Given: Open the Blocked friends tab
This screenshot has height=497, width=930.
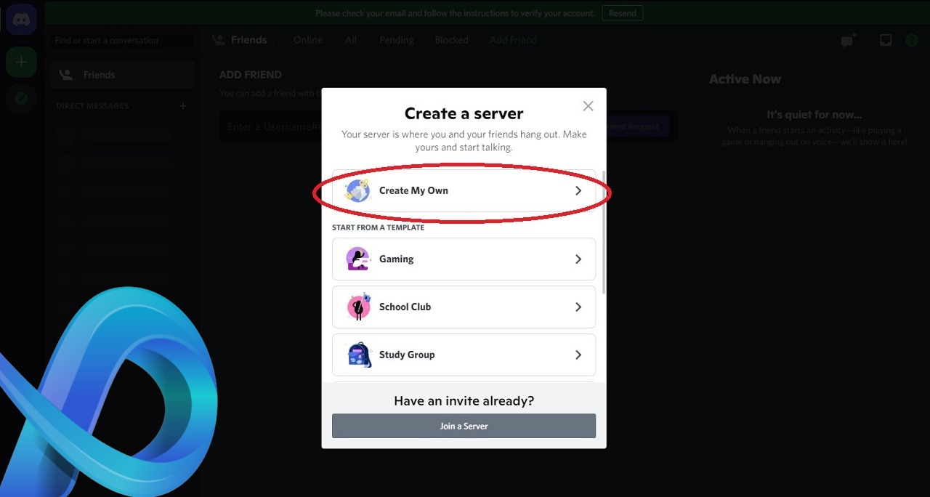Looking at the screenshot, I should tap(451, 40).
